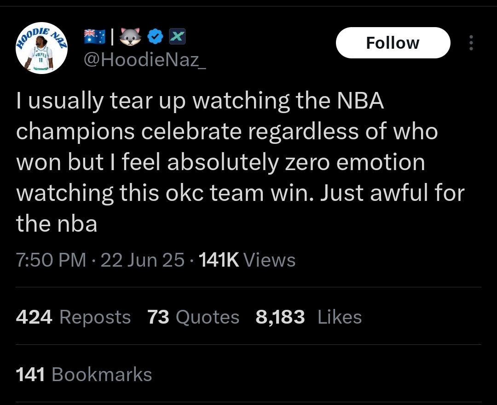Show the 424 Reposts list

coord(73,317)
